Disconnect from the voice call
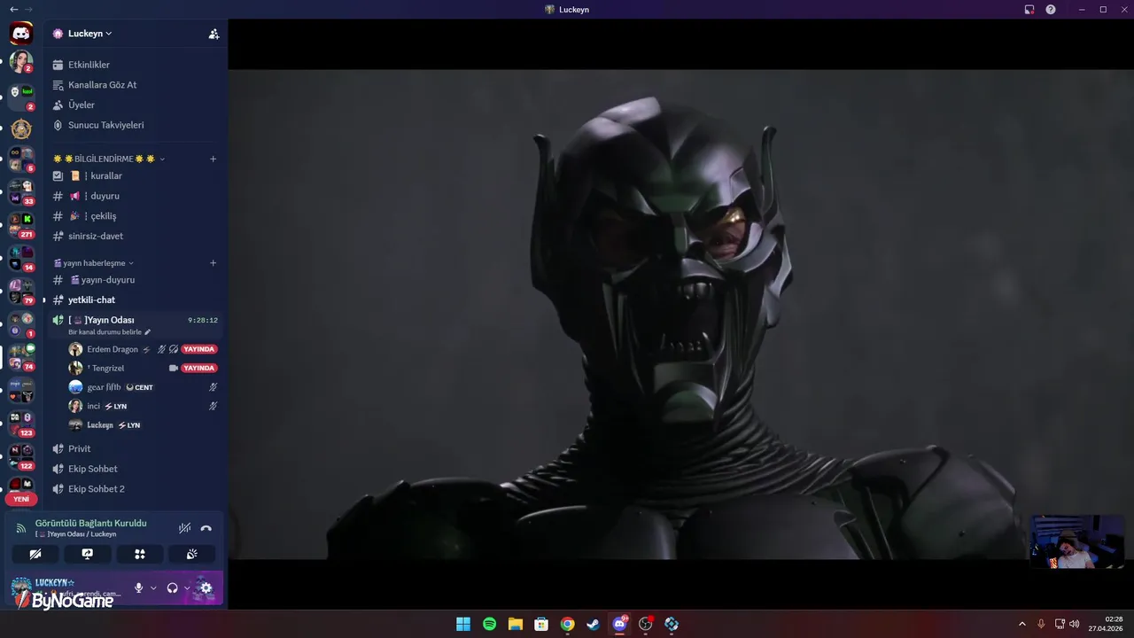 (x=206, y=528)
